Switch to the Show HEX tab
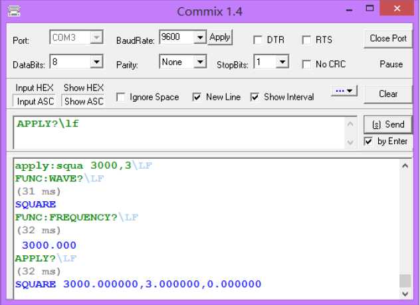 (83, 88)
